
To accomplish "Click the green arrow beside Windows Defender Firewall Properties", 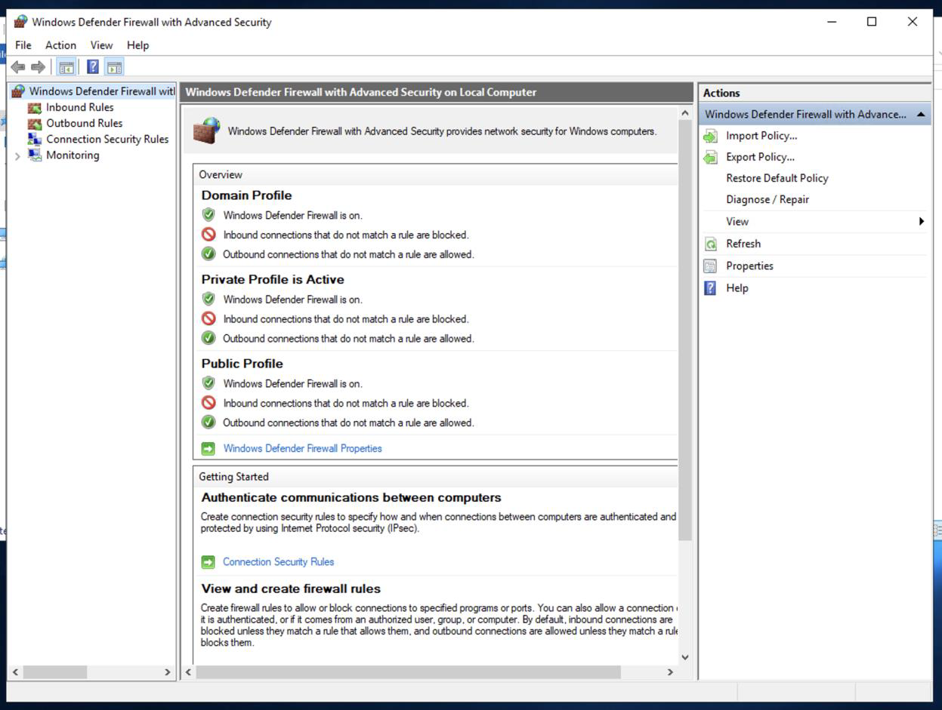I will click(x=208, y=449).
